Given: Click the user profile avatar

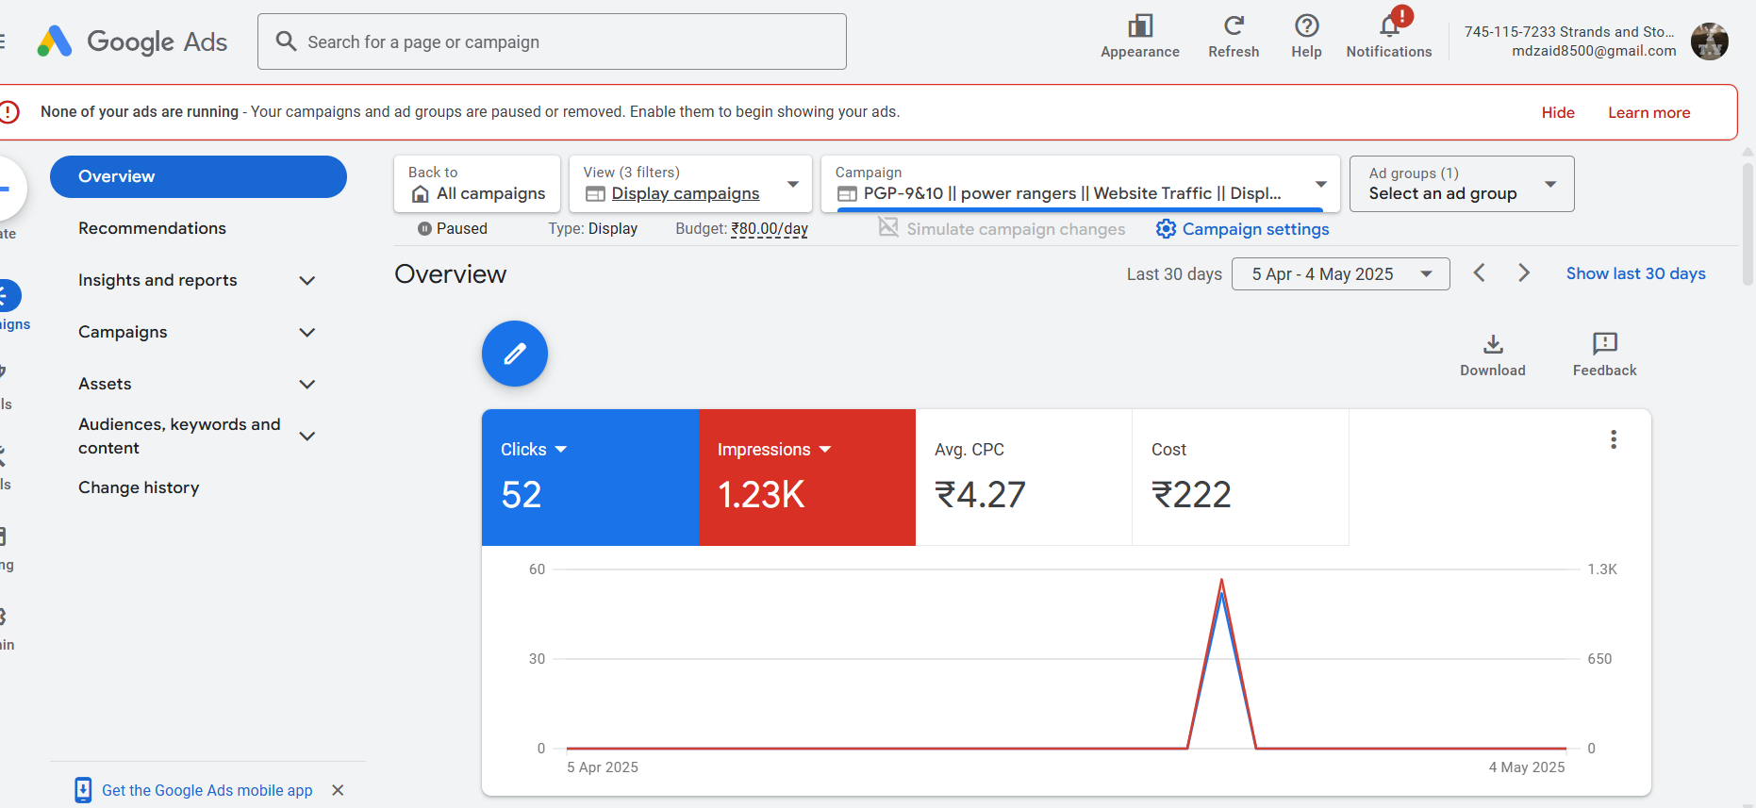Looking at the screenshot, I should click(1709, 41).
